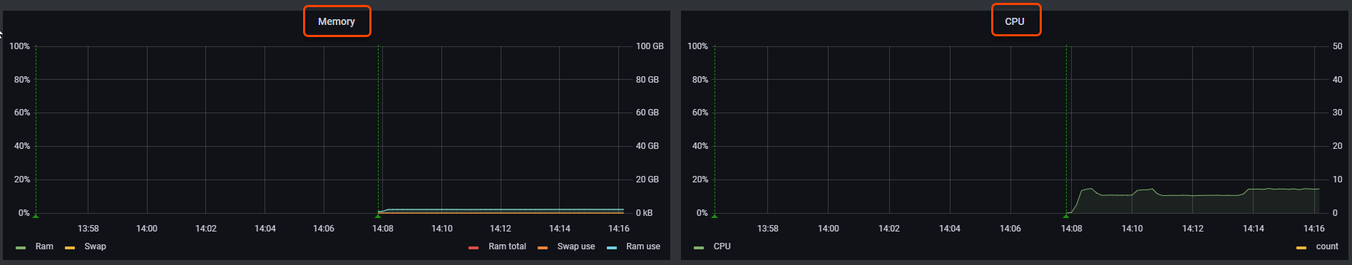This screenshot has height=265, width=1352.
Task: Click the red Ram total color swatch
Action: [x=473, y=248]
